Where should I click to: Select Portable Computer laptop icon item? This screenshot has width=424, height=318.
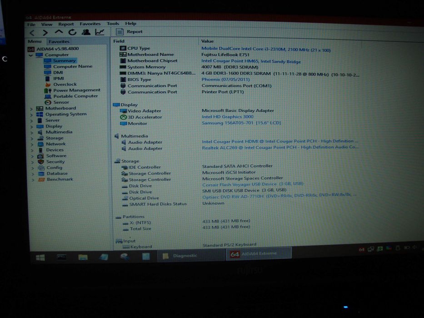click(x=48, y=96)
